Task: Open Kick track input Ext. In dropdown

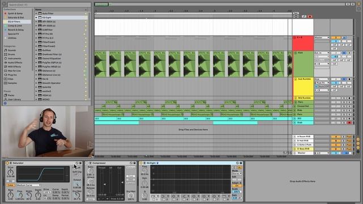Action: 322,53
